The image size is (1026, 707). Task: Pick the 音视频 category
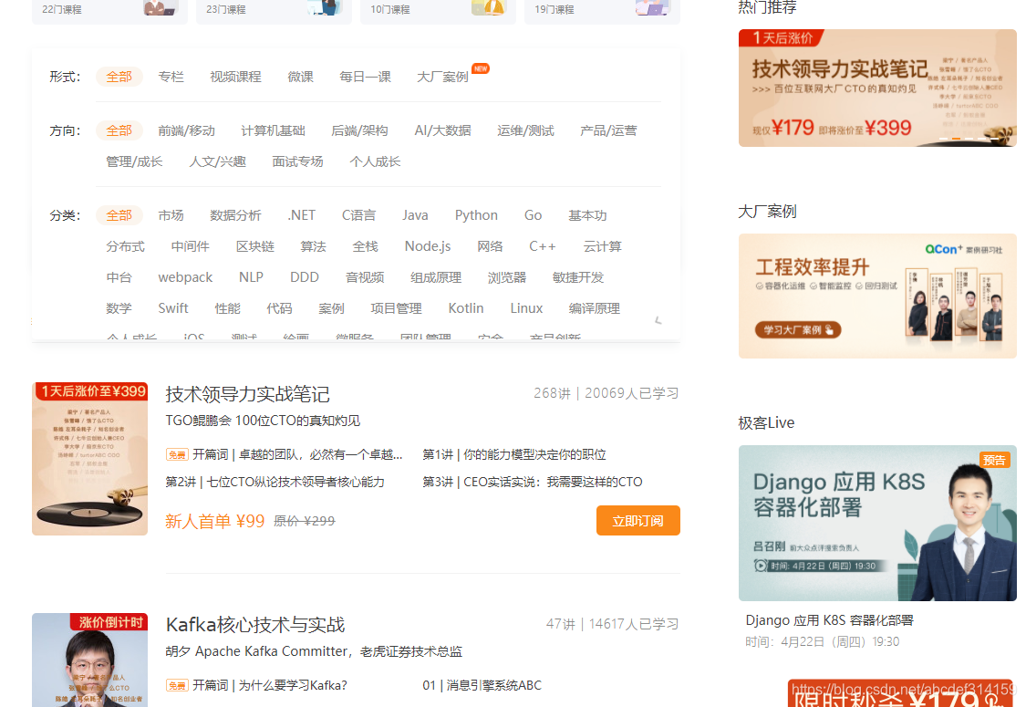click(365, 277)
